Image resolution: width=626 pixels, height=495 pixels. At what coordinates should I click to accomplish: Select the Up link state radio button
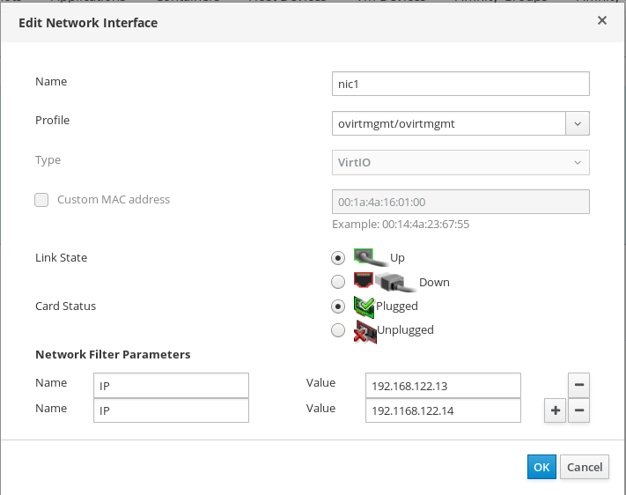[x=338, y=258]
